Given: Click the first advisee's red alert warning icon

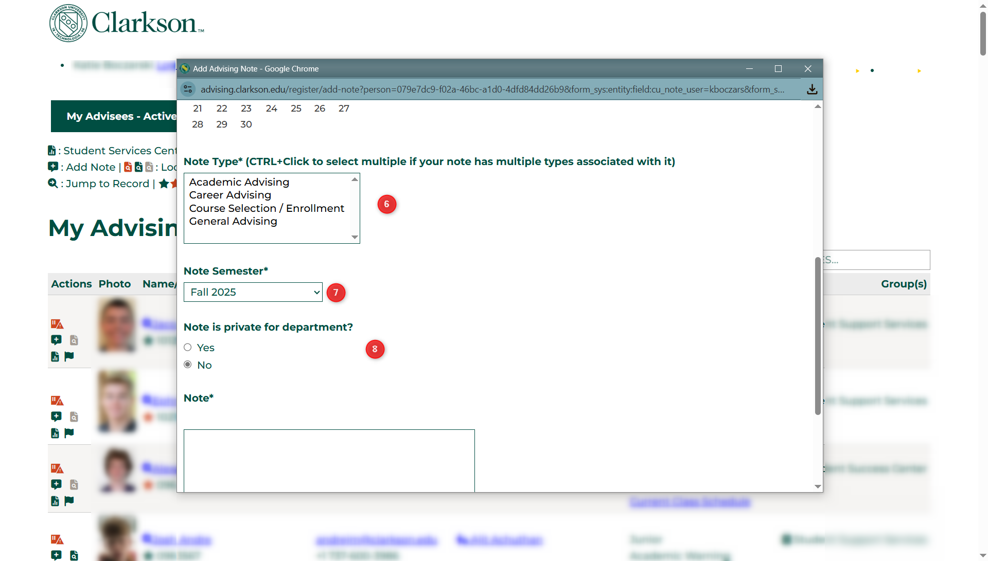Looking at the screenshot, I should [x=57, y=324].
